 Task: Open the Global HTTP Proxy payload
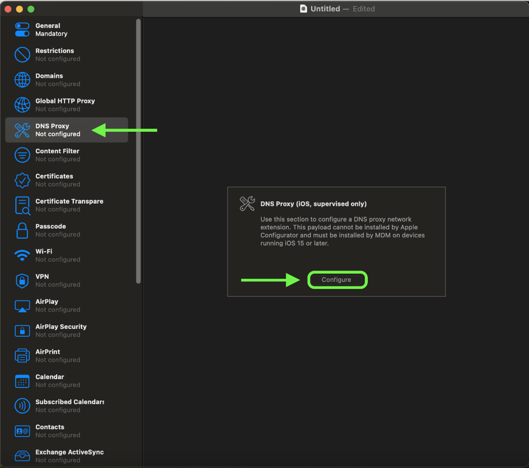[66, 105]
